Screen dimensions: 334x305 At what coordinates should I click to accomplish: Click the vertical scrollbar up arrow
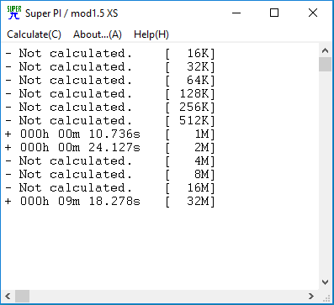pos(325,50)
